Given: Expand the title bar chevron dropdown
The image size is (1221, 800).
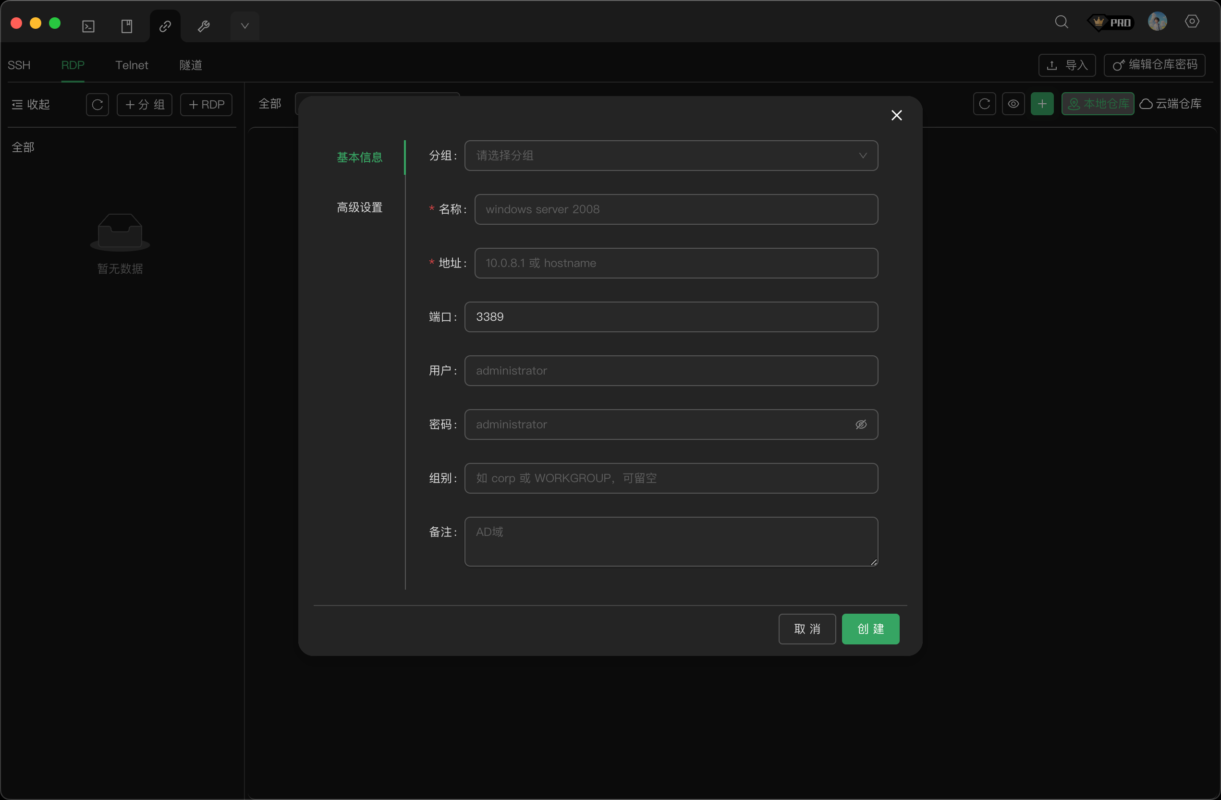Looking at the screenshot, I should point(244,26).
